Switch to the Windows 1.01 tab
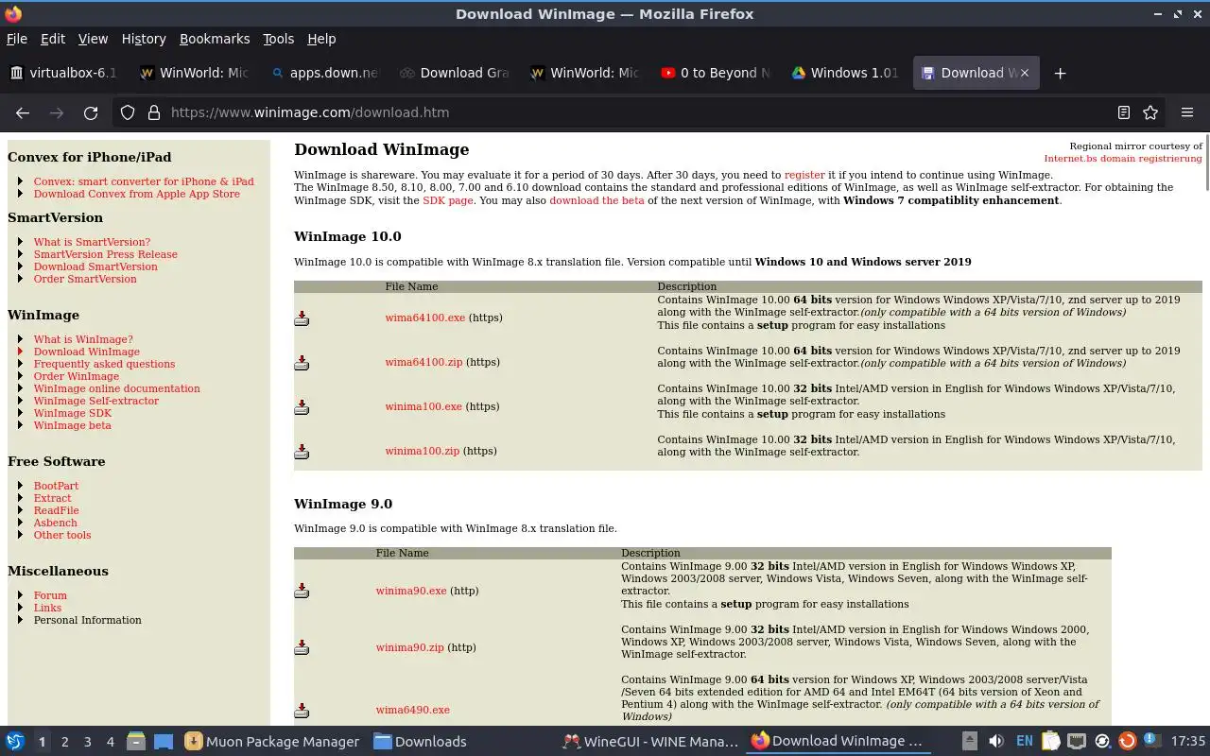 tap(844, 73)
